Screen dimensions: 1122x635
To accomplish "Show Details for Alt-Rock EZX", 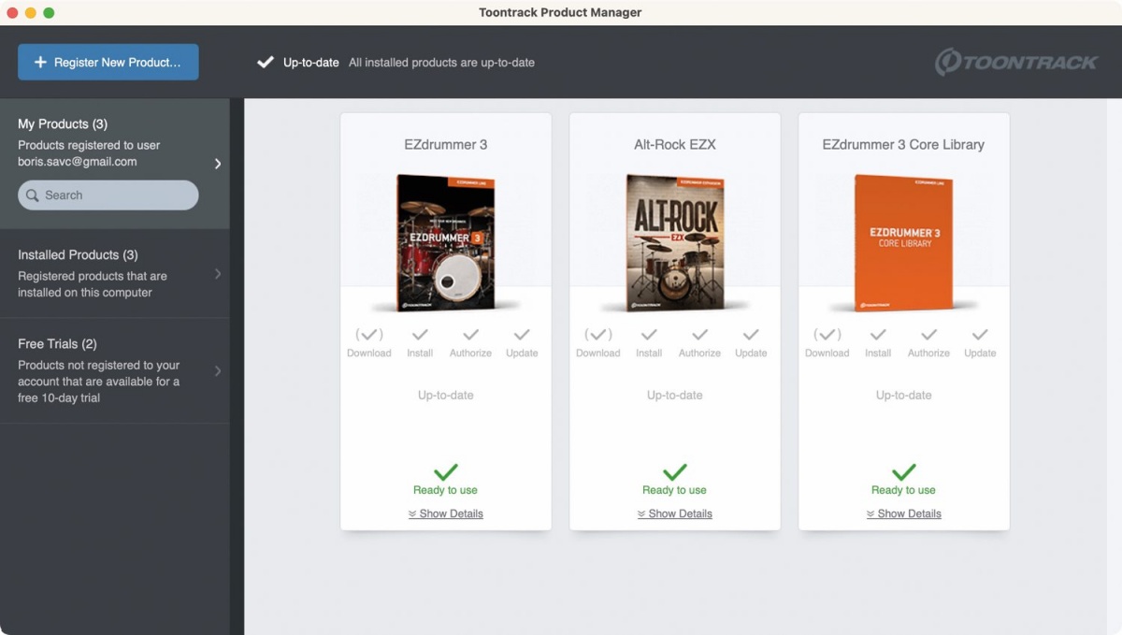I will [x=675, y=513].
